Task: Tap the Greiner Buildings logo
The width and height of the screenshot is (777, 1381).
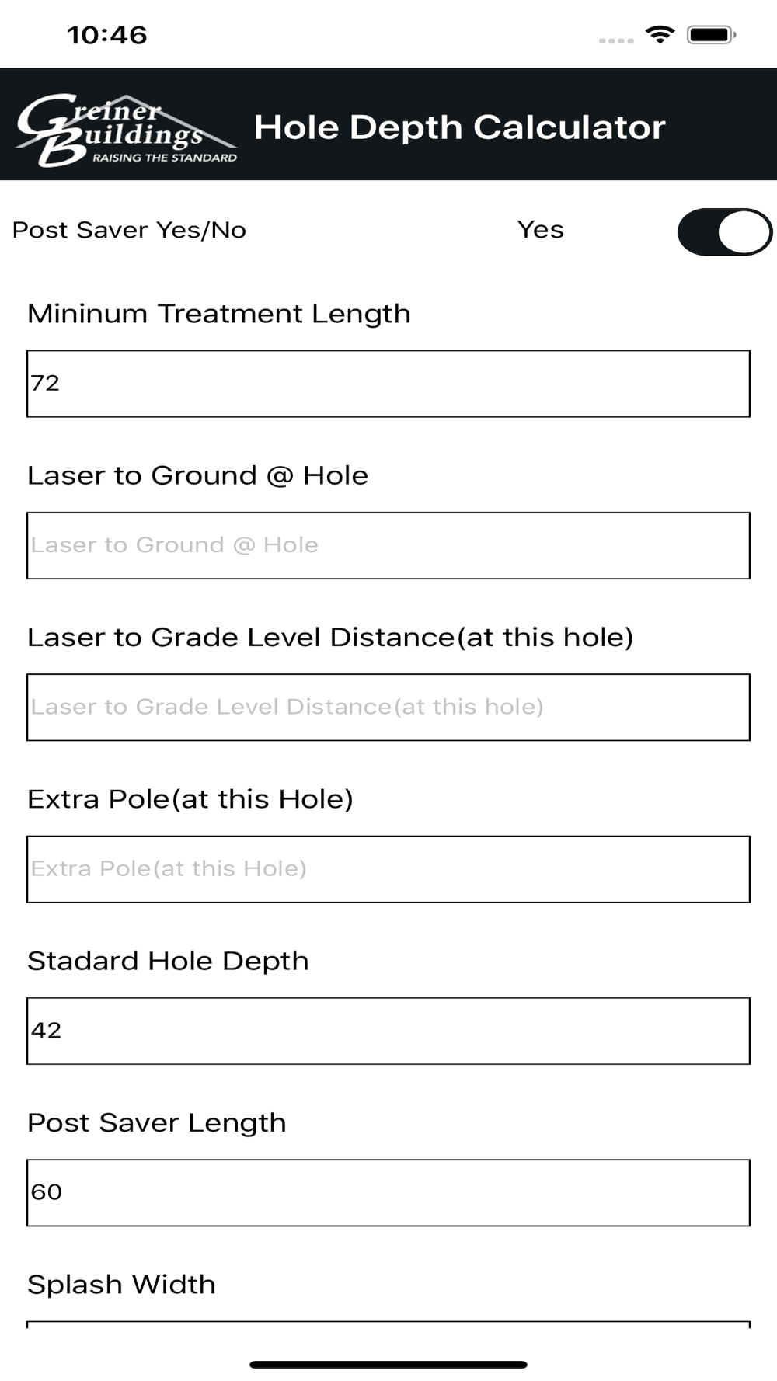Action: click(x=127, y=130)
